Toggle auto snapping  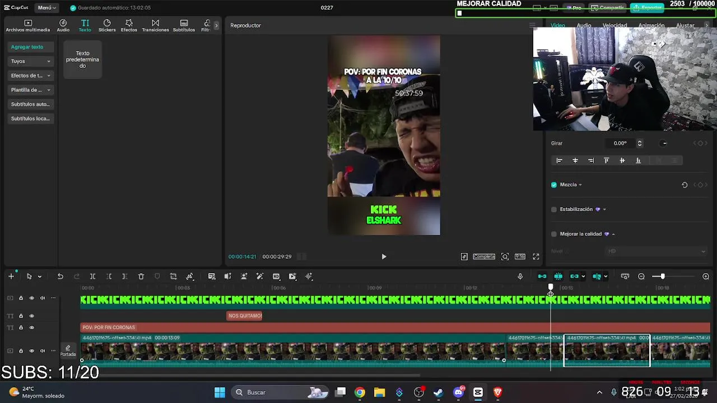coord(558,277)
